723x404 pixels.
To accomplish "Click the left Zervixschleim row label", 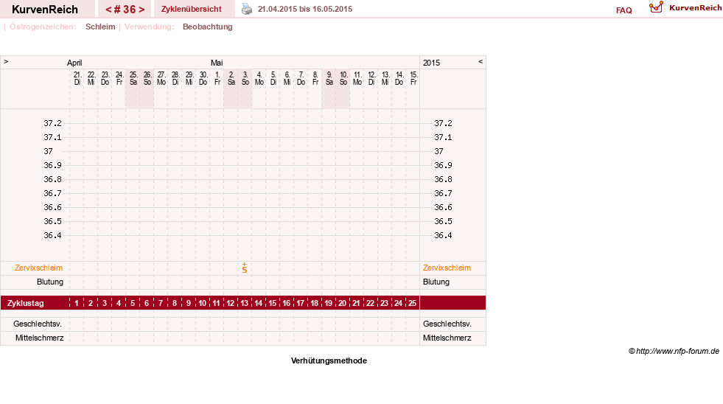I will (39, 268).
